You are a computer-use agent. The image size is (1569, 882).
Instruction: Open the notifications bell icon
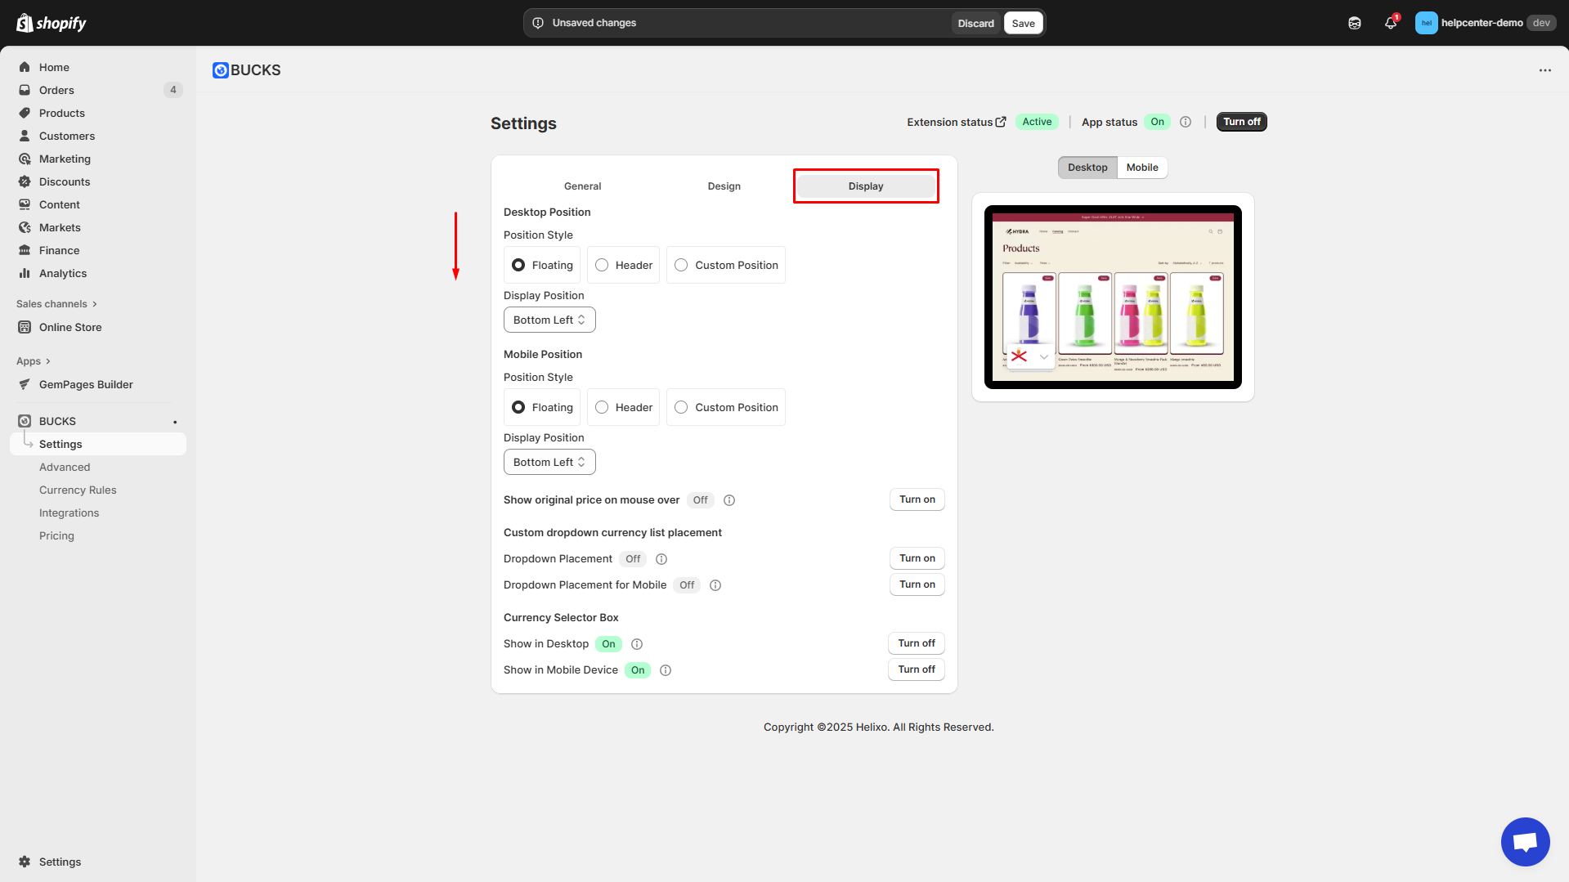point(1390,23)
